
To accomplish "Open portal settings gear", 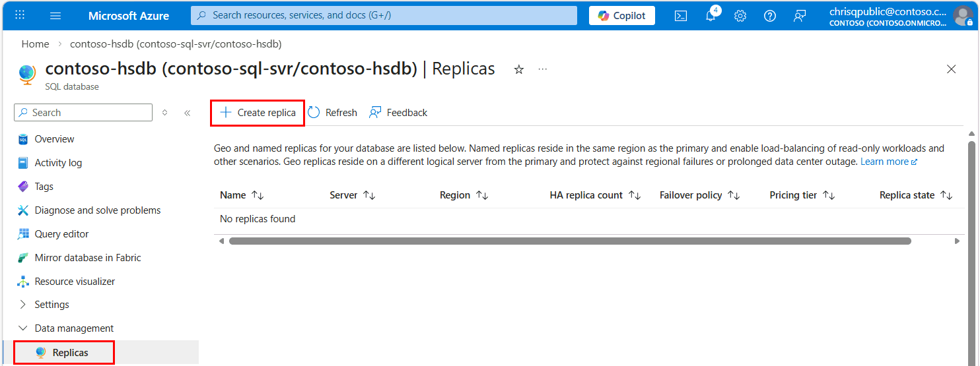I will [x=740, y=16].
